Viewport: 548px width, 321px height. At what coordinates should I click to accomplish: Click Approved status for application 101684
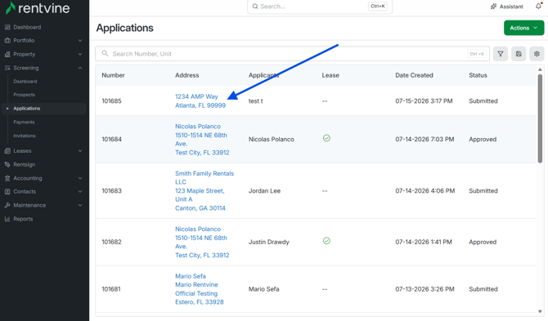click(x=483, y=139)
